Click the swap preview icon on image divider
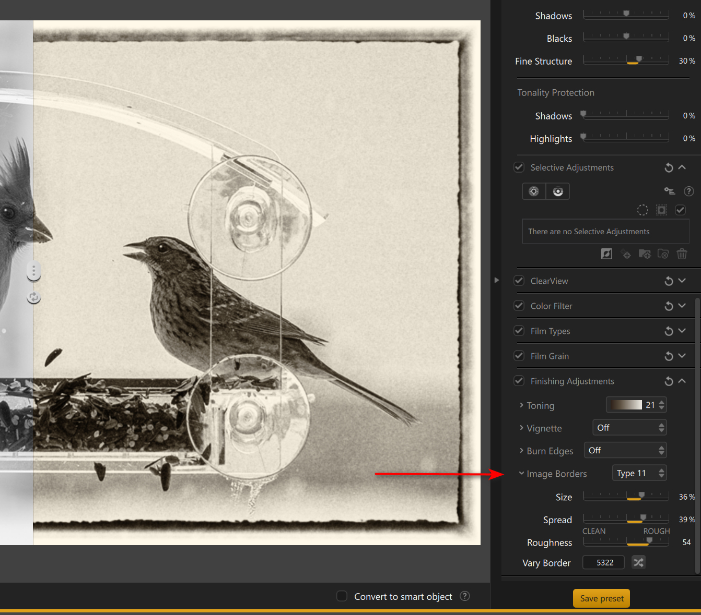The width and height of the screenshot is (701, 615). [34, 297]
